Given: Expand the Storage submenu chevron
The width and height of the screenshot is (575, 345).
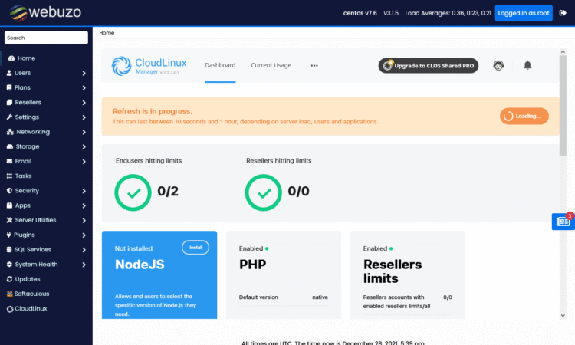Looking at the screenshot, I should (x=84, y=146).
